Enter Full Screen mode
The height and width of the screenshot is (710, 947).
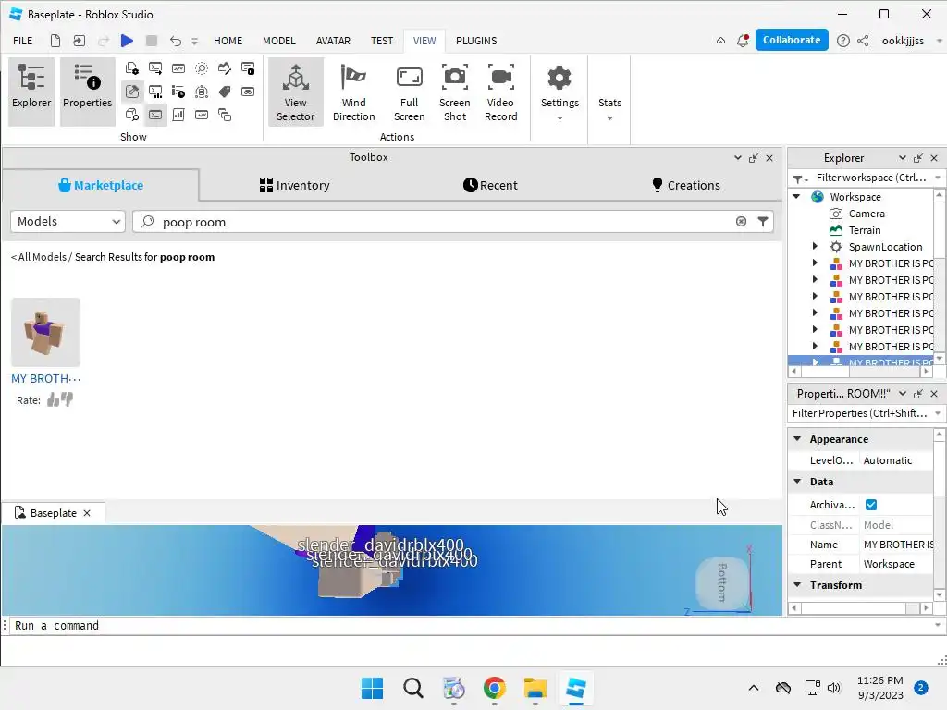[409, 92]
